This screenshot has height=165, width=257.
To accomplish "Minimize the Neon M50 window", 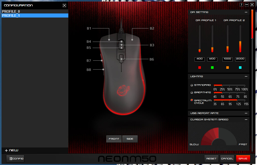I will tap(247, 5).
